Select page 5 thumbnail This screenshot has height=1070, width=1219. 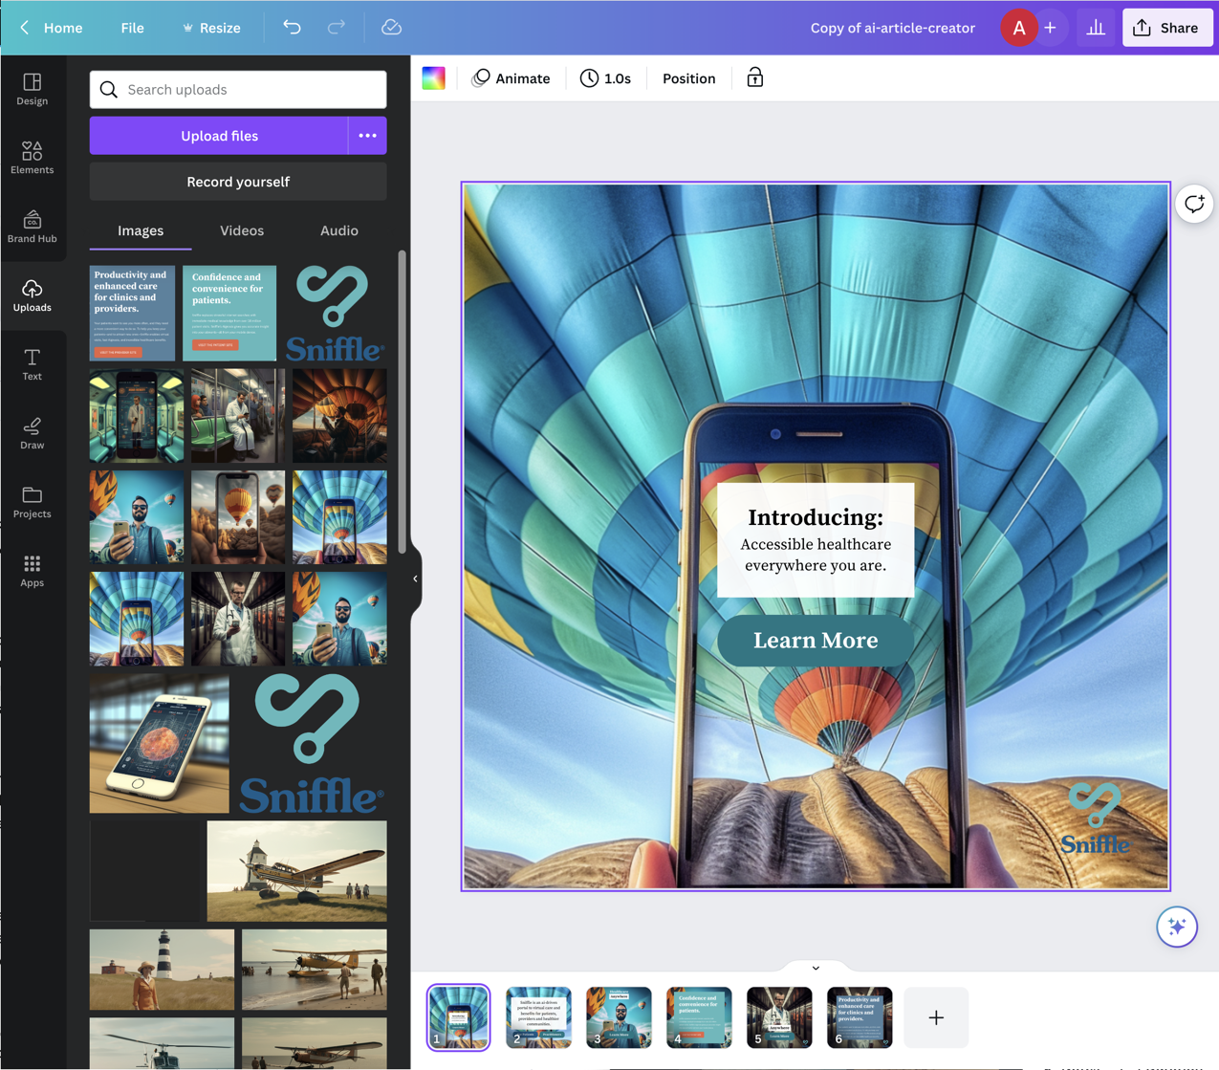(x=779, y=1017)
